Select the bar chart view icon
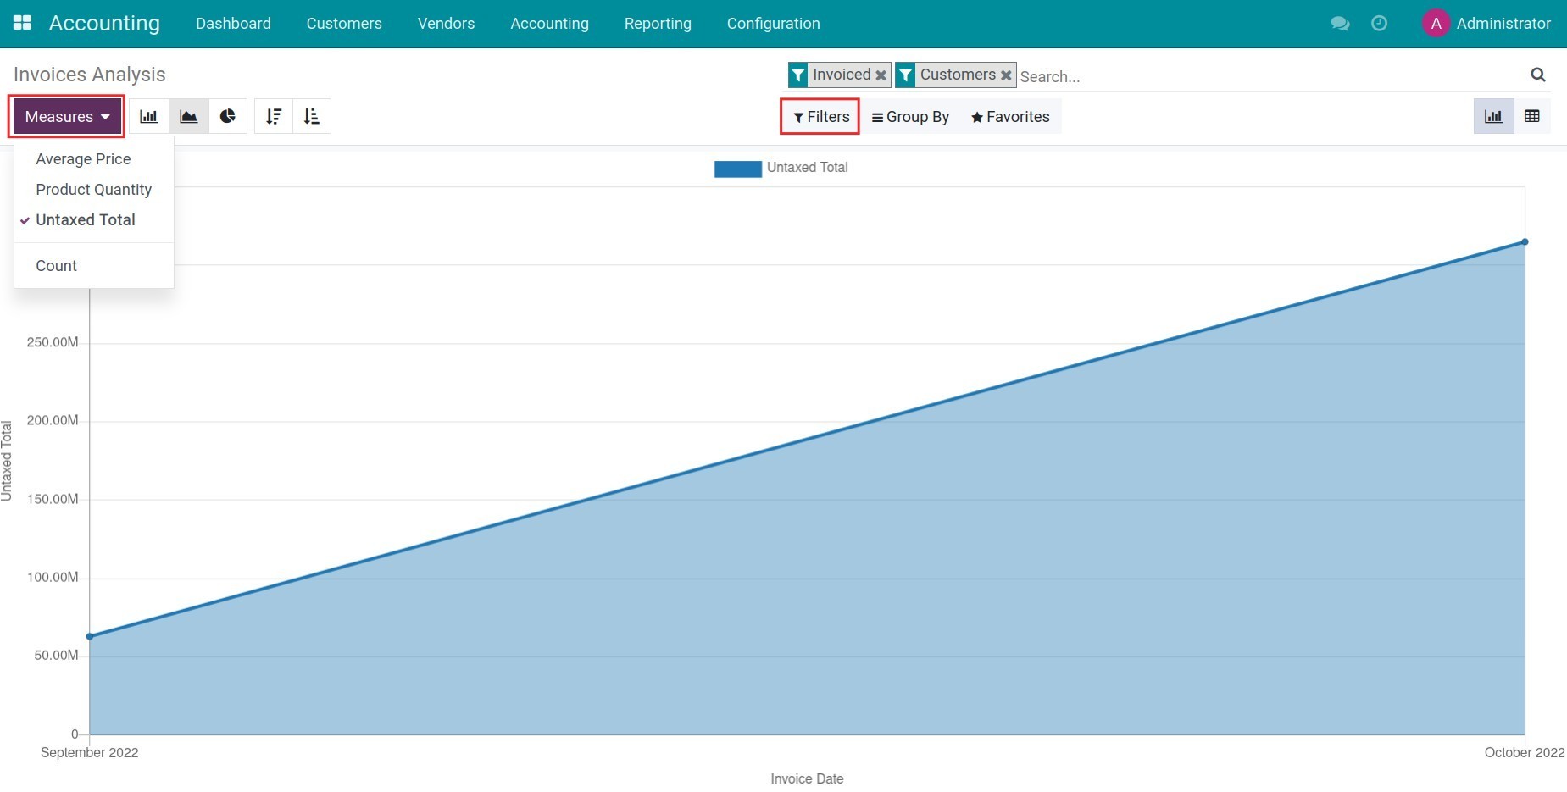 pyautogui.click(x=149, y=116)
